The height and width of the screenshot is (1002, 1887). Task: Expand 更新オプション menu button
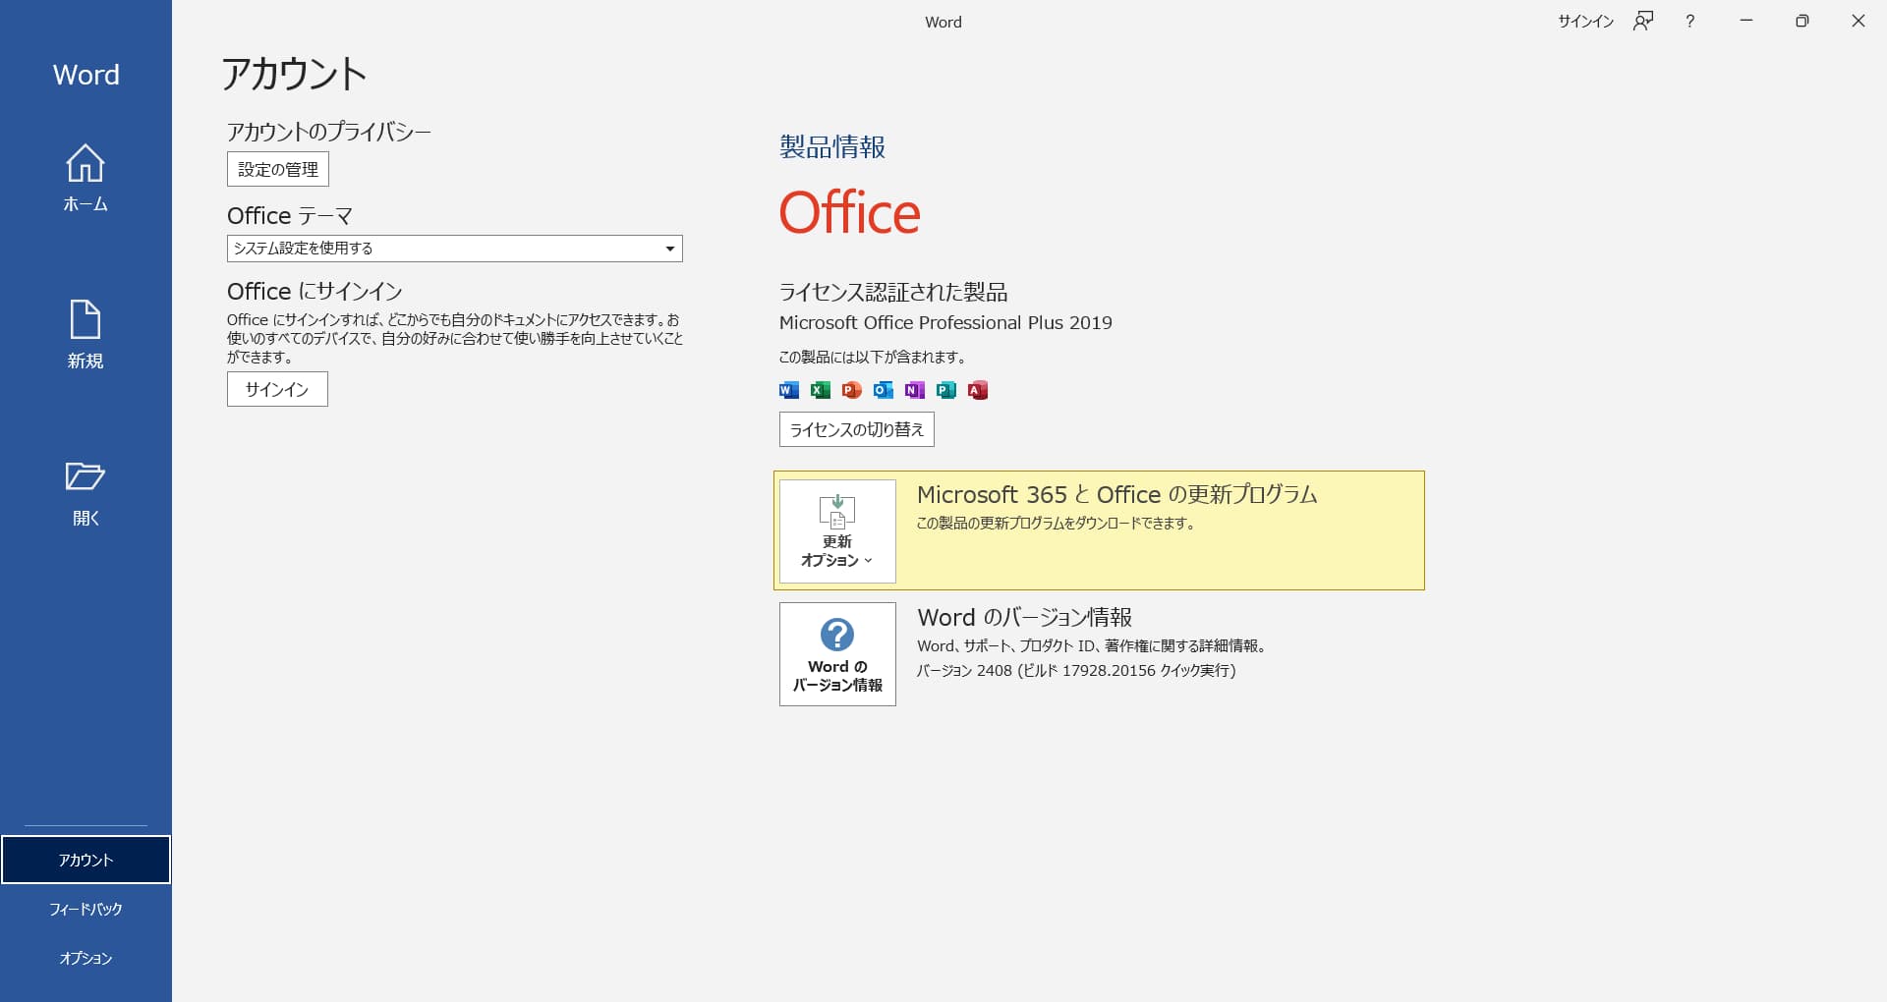click(837, 531)
